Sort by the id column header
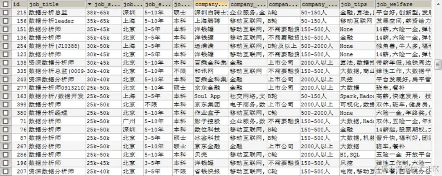This screenshot has width=442, height=176. [20, 4]
